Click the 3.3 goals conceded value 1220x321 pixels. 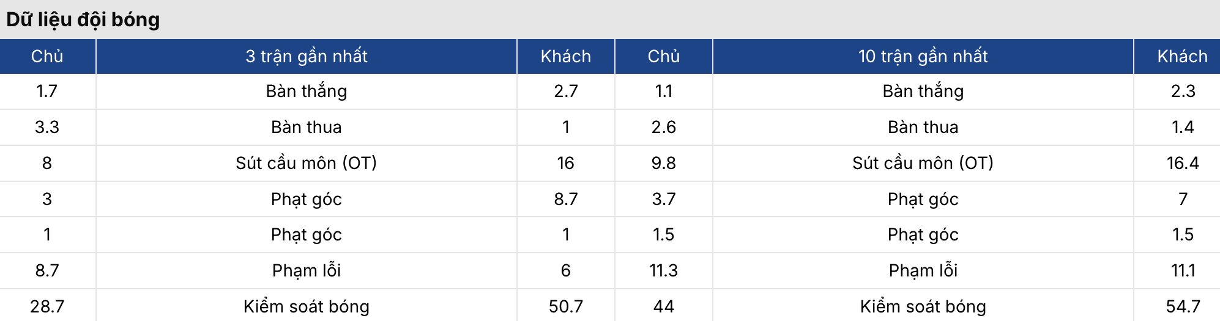tap(47, 127)
